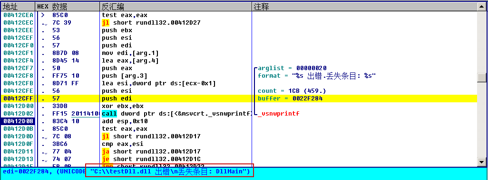This screenshot has width=488, height=180.
Task: Select address 00412CF1
Action: point(19,53)
